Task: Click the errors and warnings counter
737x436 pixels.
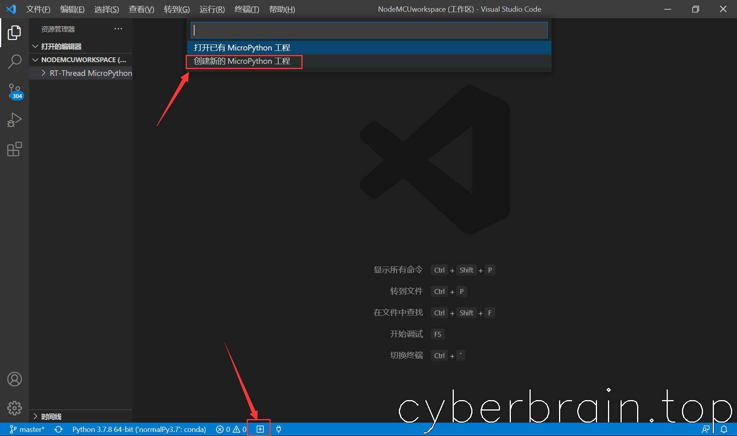Action: point(231,429)
